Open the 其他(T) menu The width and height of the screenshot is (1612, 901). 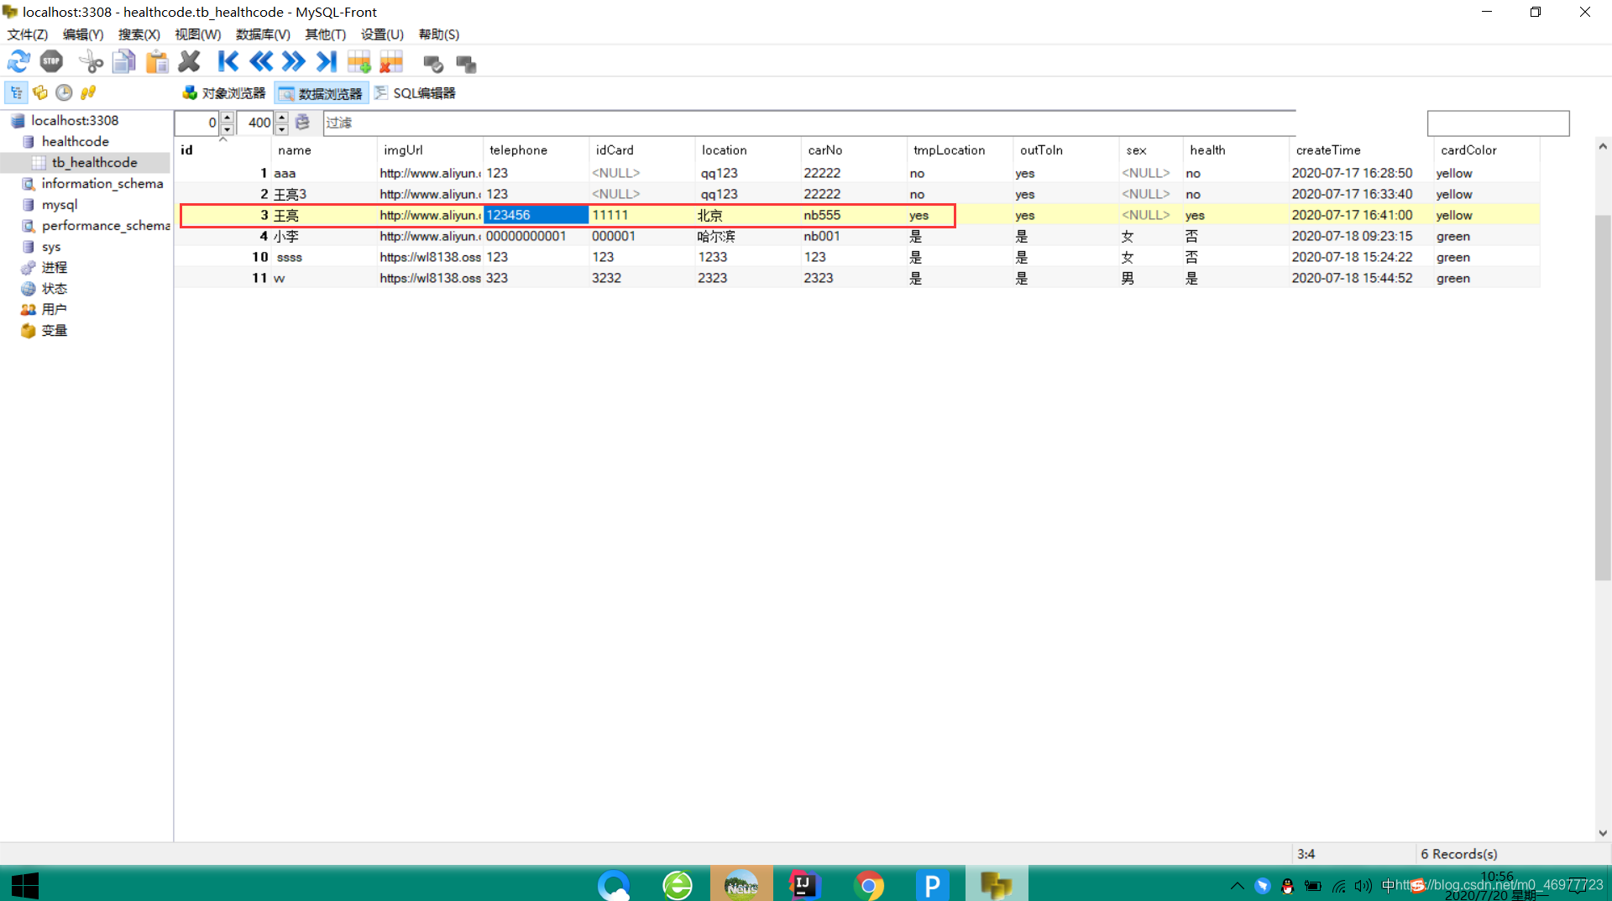(325, 34)
